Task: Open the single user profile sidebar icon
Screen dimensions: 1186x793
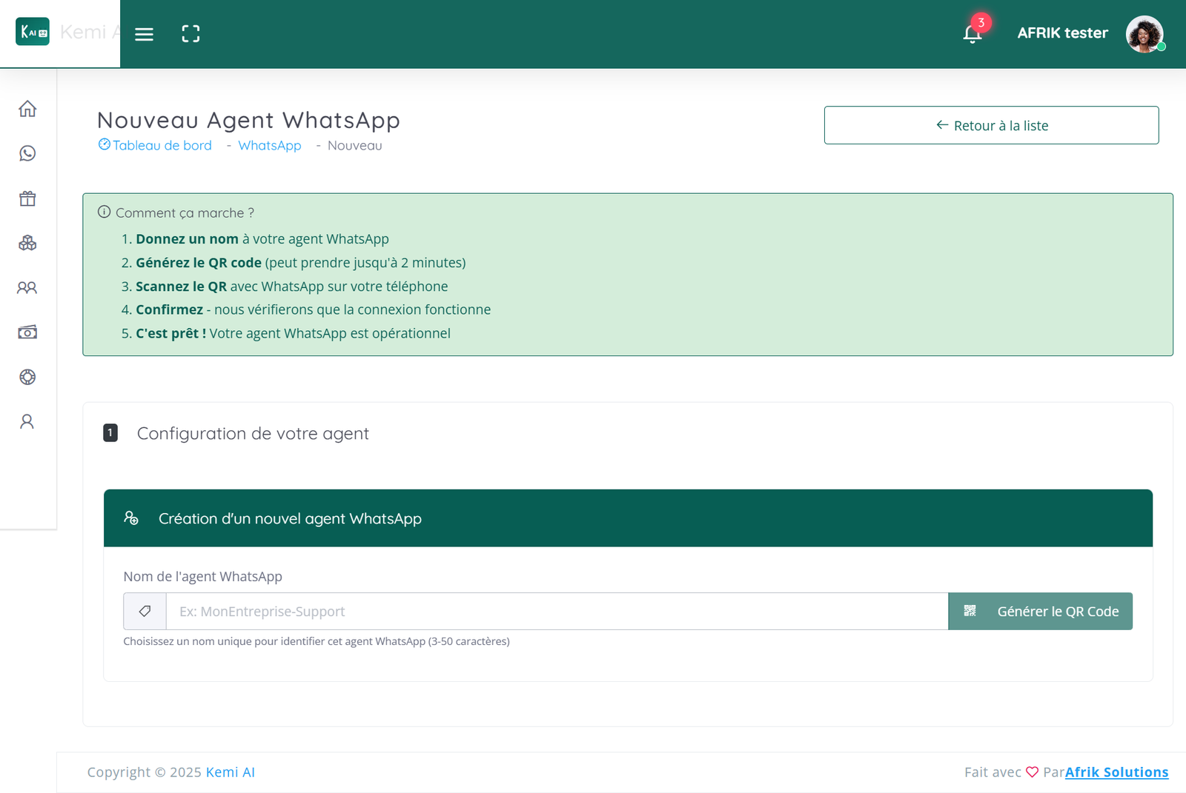Action: click(x=27, y=421)
